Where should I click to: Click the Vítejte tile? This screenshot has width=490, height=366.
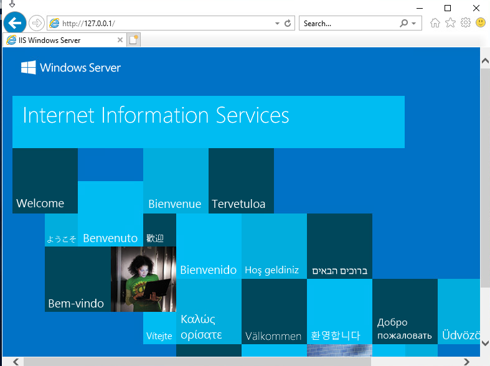[x=159, y=328]
